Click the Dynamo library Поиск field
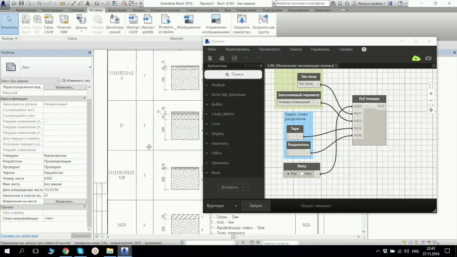This screenshot has height=257, width=457. tap(233, 74)
